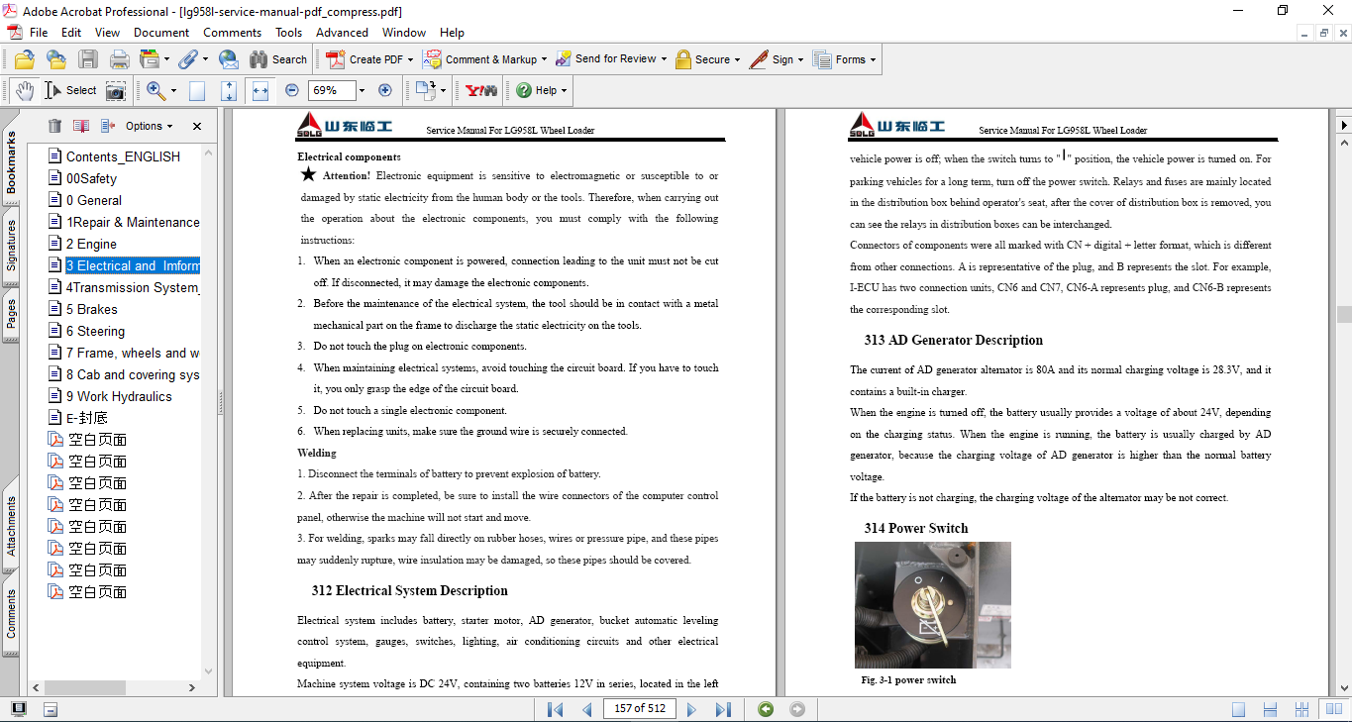Select the Hand tool
This screenshot has width=1352, height=722.
click(25, 90)
